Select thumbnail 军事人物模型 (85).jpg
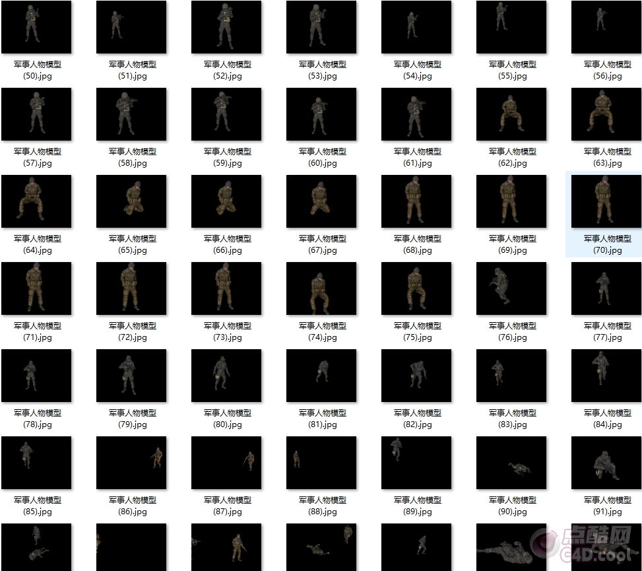Image resolution: width=642 pixels, height=571 pixels. pyautogui.click(x=36, y=463)
